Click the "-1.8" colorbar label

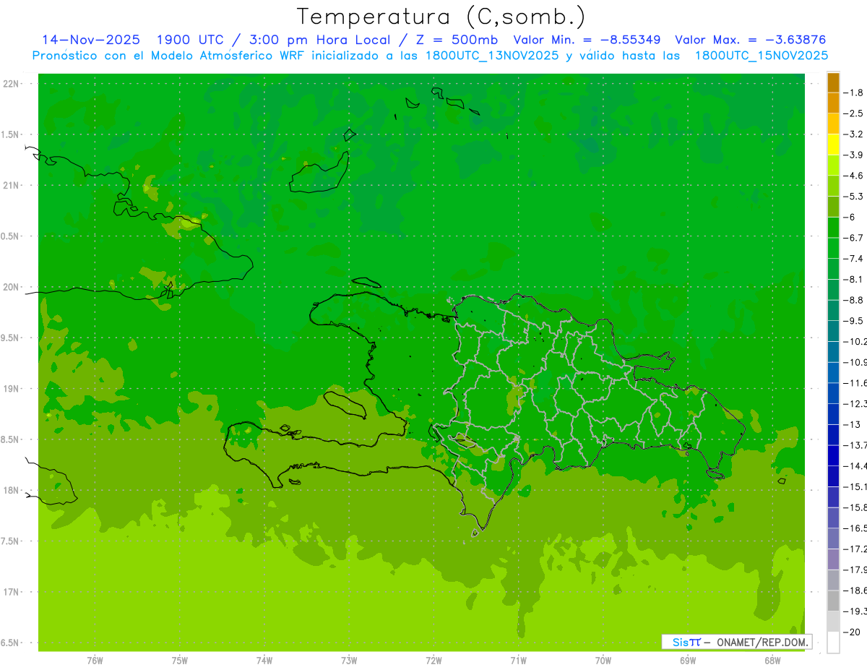(x=854, y=93)
